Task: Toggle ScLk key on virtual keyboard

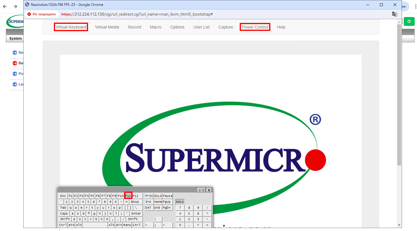Action: pyautogui.click(x=158, y=196)
